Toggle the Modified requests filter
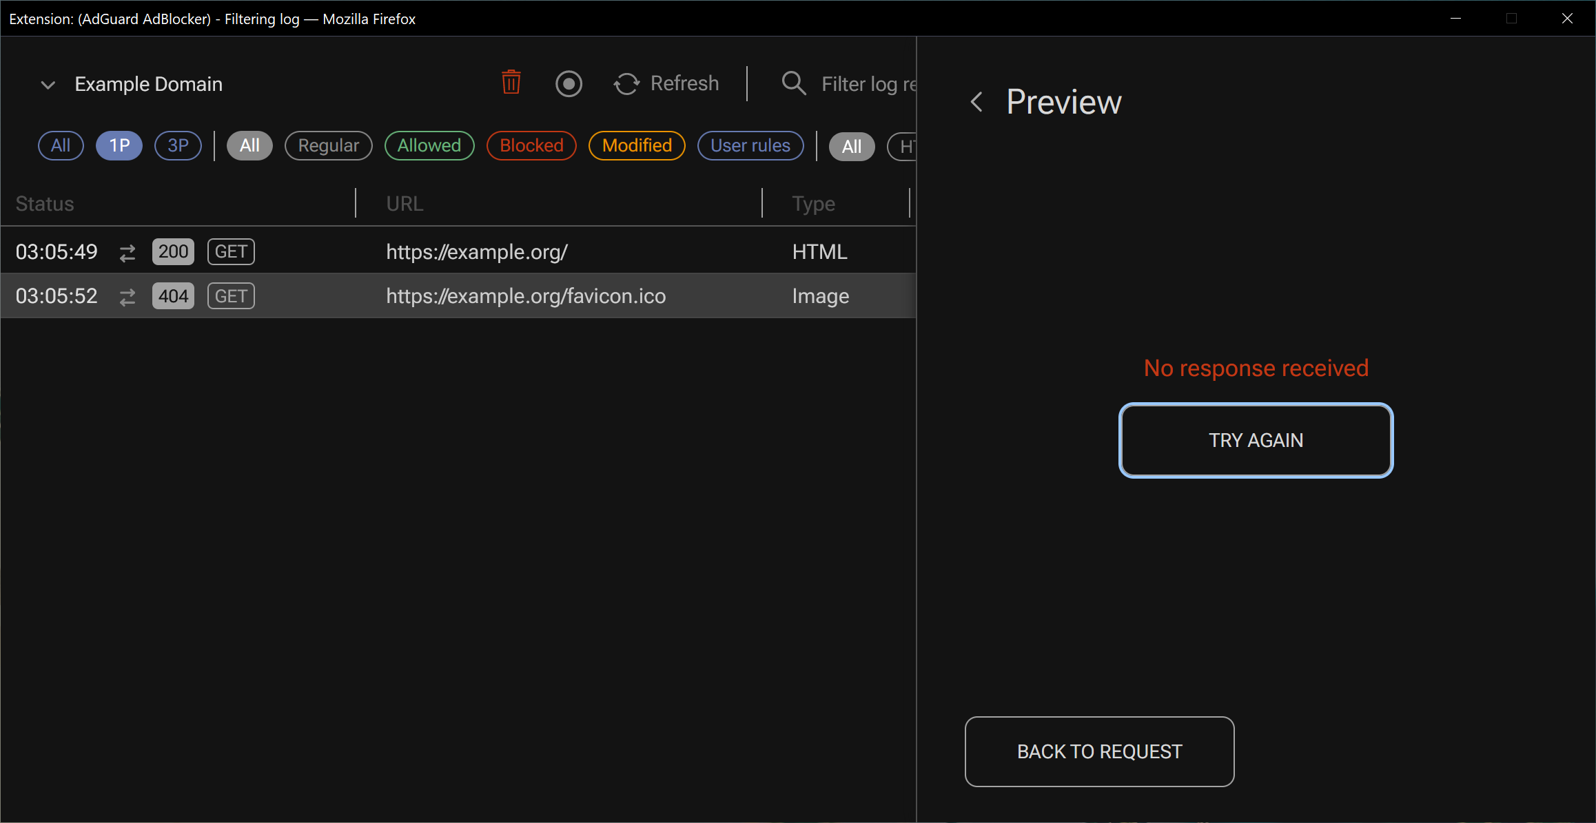Viewport: 1596px width, 823px height. 636,145
